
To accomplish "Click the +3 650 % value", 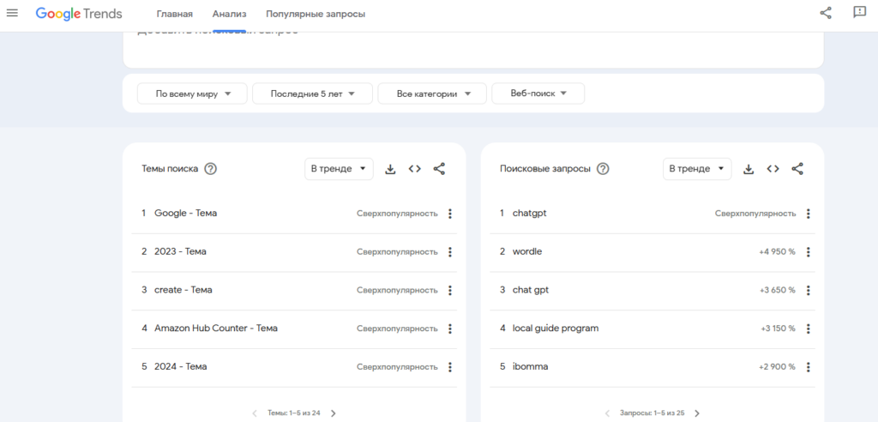I will 777,290.
